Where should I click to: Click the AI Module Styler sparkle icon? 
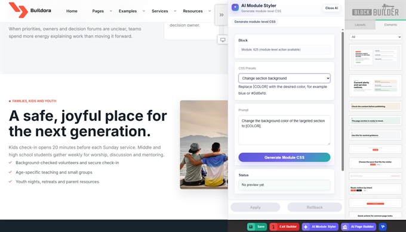tap(235, 7)
